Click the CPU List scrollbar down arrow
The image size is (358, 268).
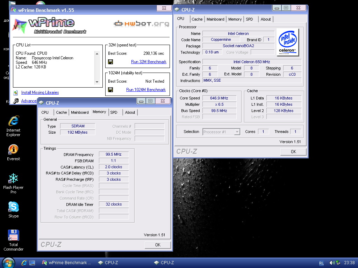(x=97, y=82)
